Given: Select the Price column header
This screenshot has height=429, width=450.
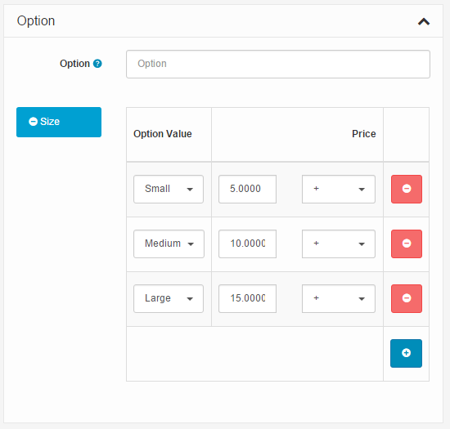Looking at the screenshot, I should 363,134.
